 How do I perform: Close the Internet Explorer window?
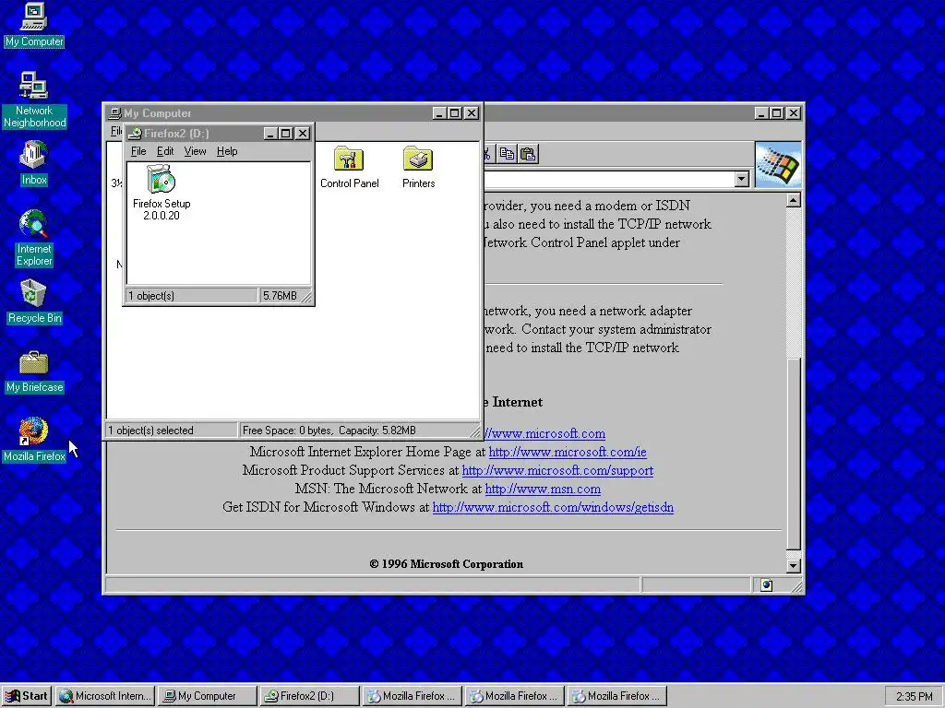(x=794, y=113)
